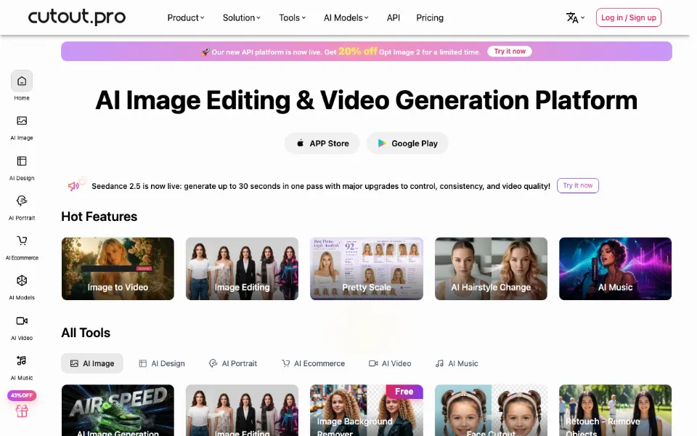The image size is (697, 436).
Task: Open the Face Cutout tool card
Action: click(x=492, y=410)
